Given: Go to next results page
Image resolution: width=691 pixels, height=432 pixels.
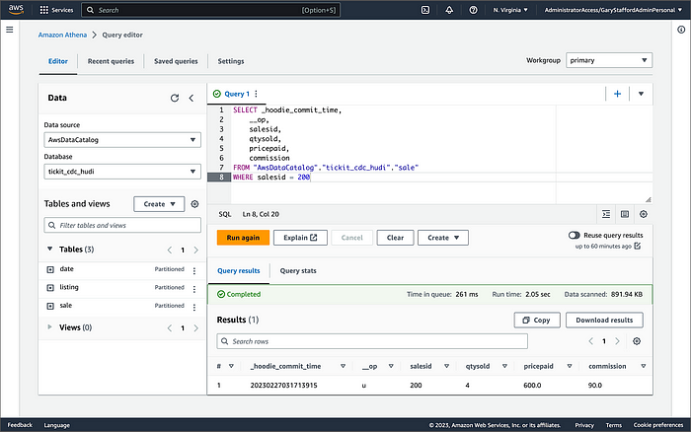Looking at the screenshot, I should pos(617,341).
